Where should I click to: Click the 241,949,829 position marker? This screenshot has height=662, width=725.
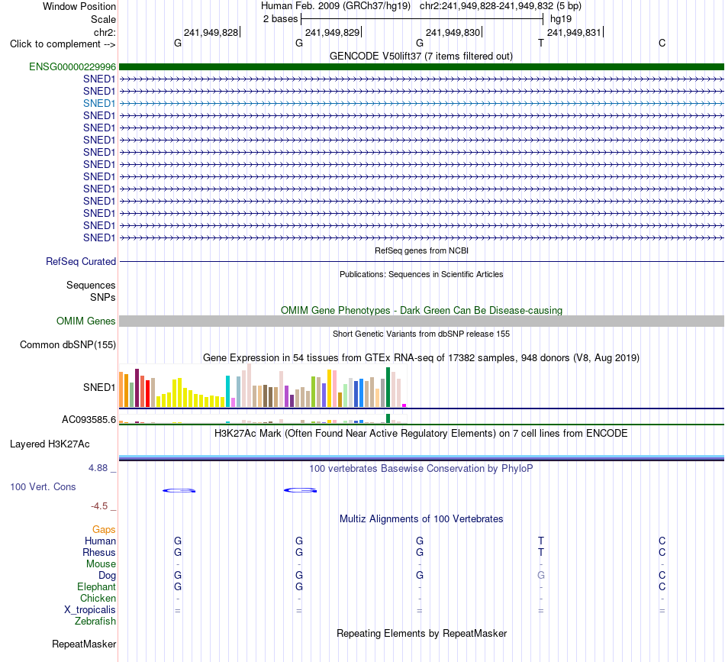(333, 32)
